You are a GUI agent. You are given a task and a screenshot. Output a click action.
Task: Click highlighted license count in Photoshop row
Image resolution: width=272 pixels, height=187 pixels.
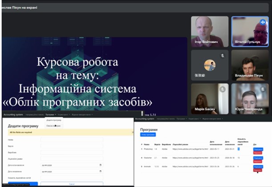239,149
